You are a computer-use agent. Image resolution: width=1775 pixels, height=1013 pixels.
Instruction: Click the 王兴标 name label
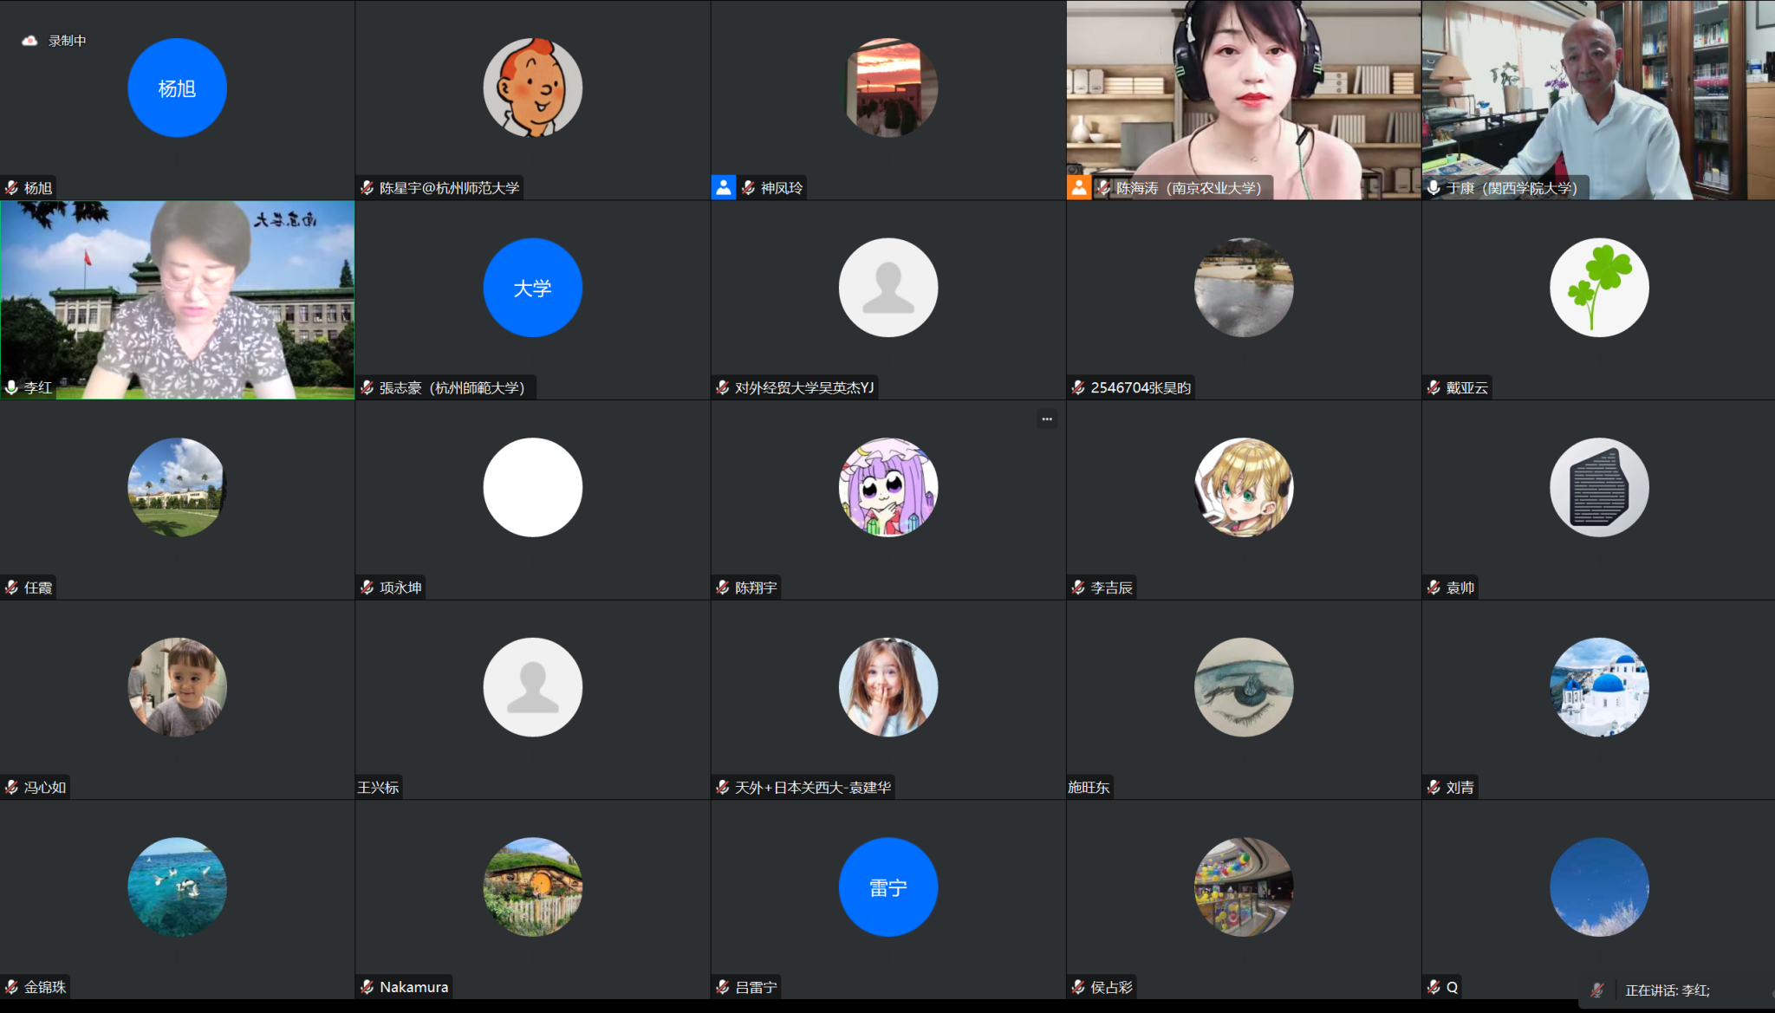coord(379,787)
